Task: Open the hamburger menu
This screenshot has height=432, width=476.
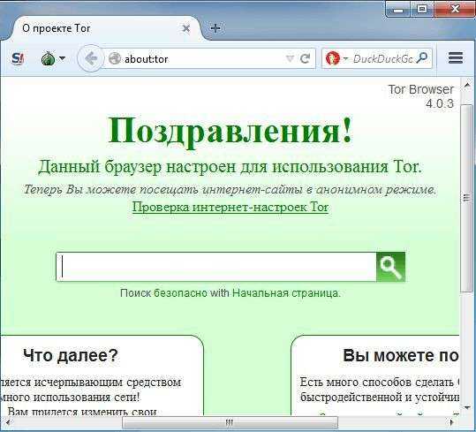Action: [x=456, y=57]
